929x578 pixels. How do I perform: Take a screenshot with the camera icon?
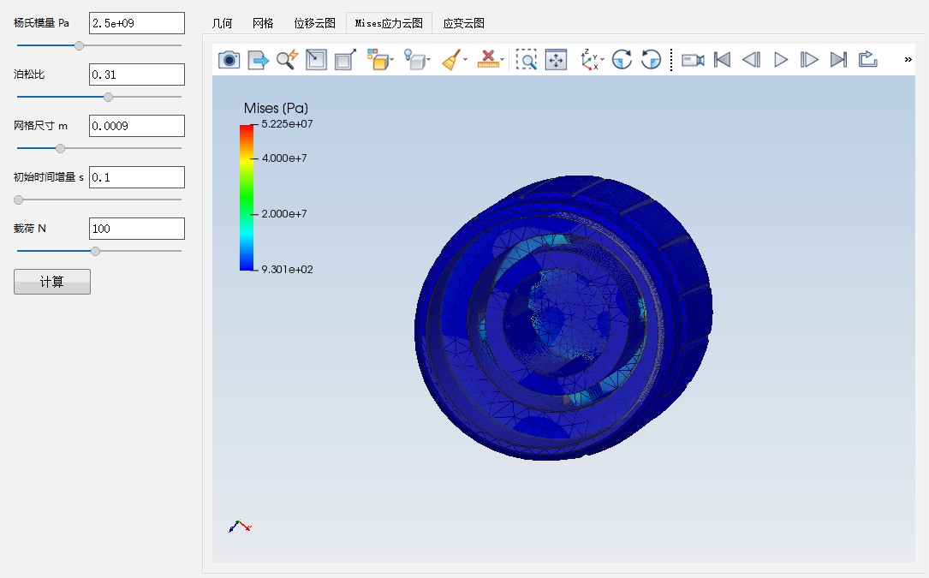pos(229,60)
